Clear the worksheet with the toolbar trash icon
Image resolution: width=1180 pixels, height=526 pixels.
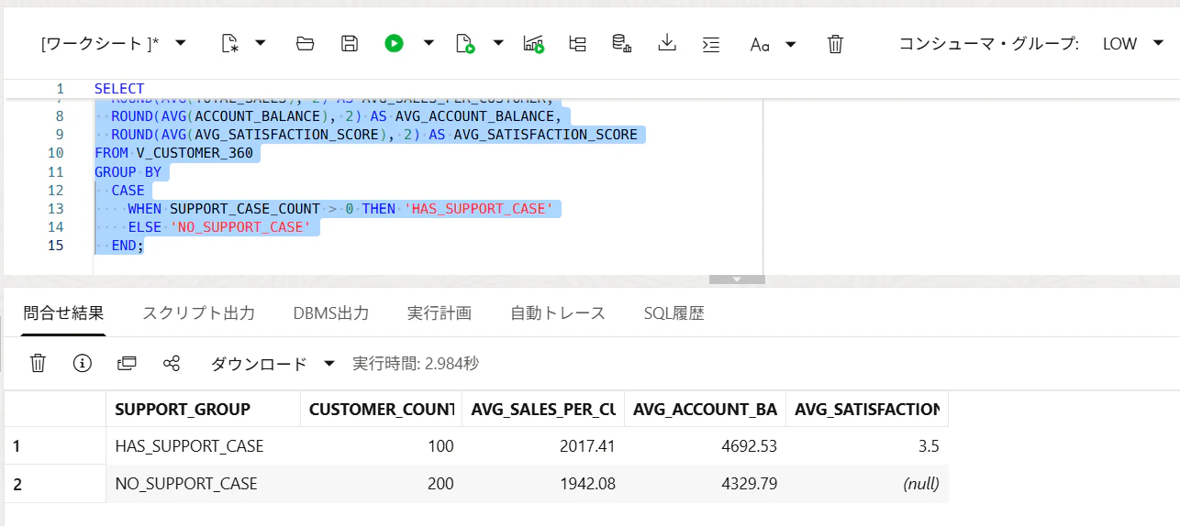[835, 43]
